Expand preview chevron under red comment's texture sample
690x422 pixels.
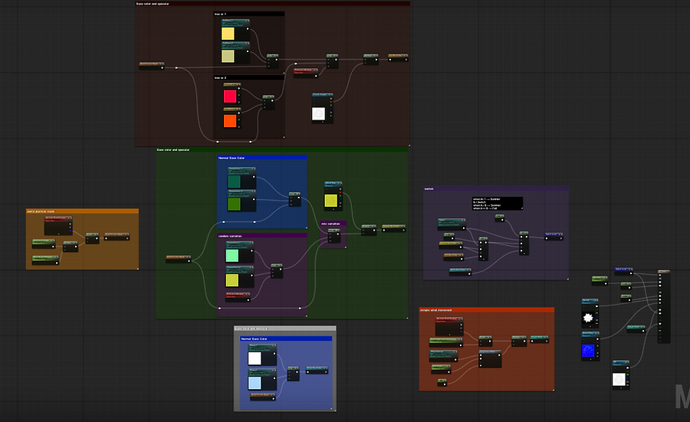coord(323,123)
